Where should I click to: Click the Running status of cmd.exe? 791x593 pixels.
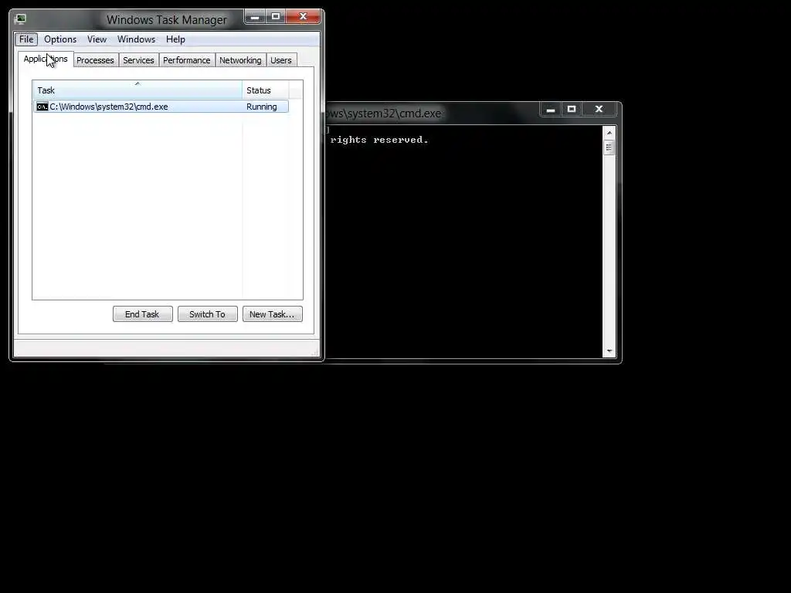(261, 107)
